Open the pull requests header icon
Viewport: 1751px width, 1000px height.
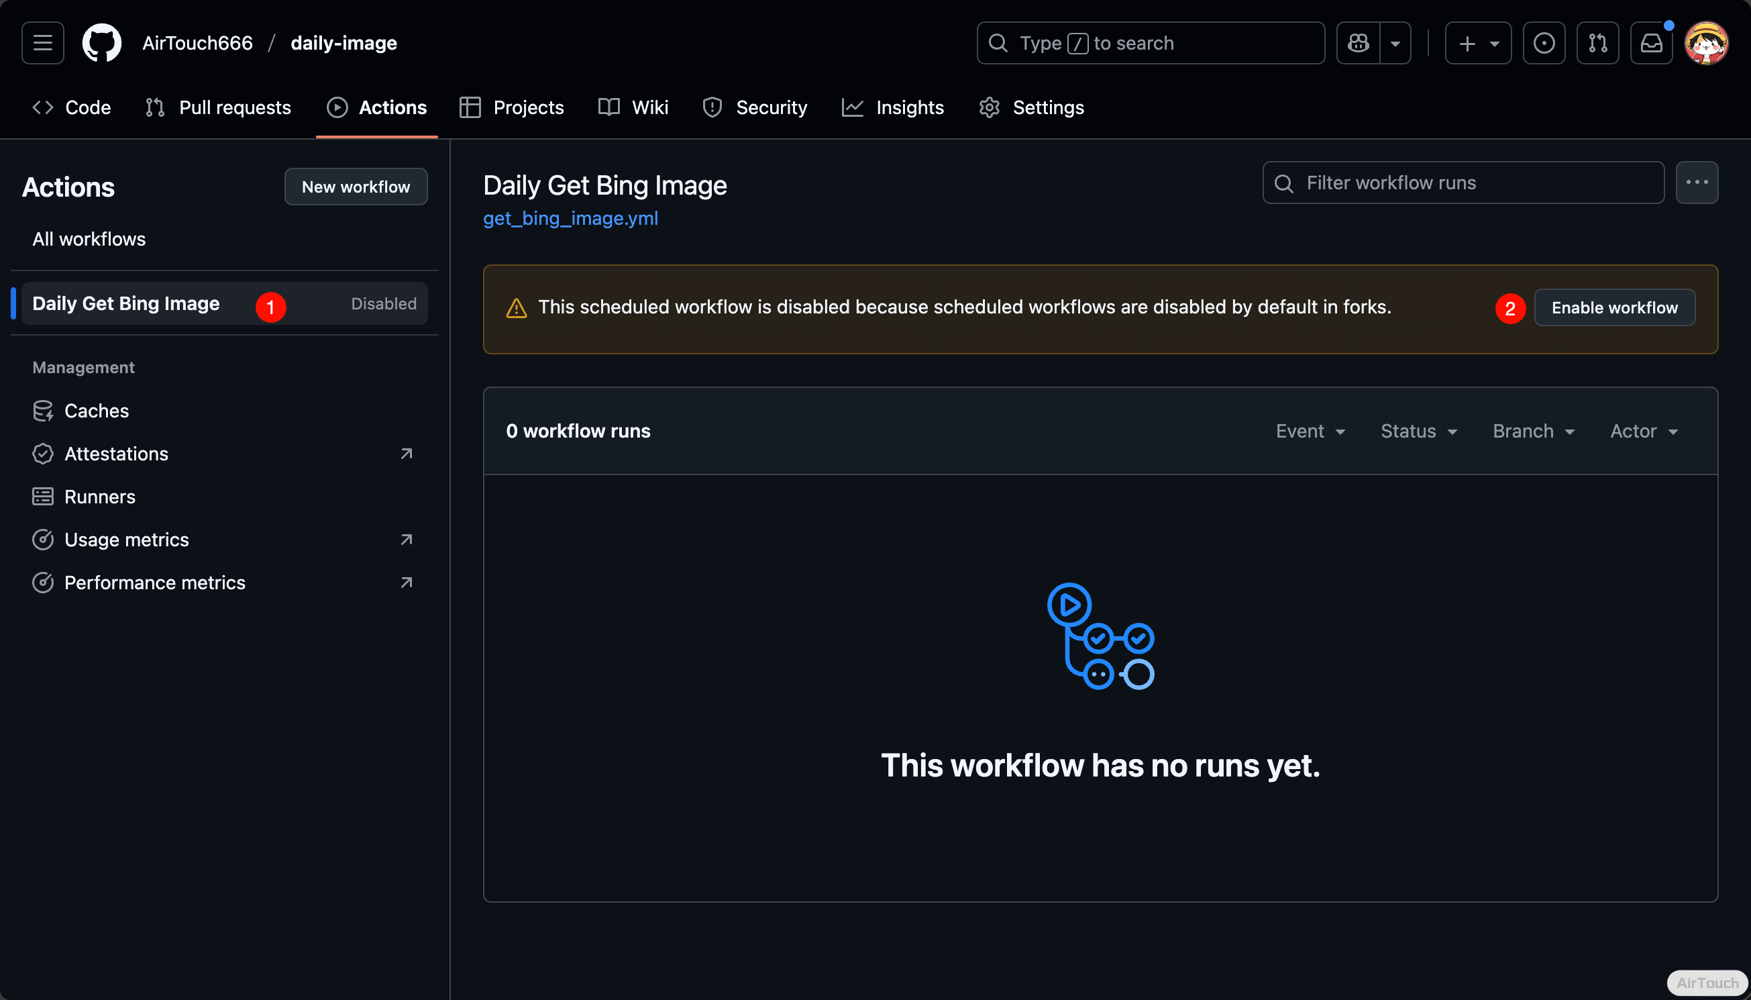(x=1597, y=43)
